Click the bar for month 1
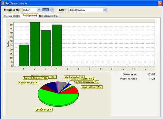Screen dimensions: 163x119 (x=24, y=55)
